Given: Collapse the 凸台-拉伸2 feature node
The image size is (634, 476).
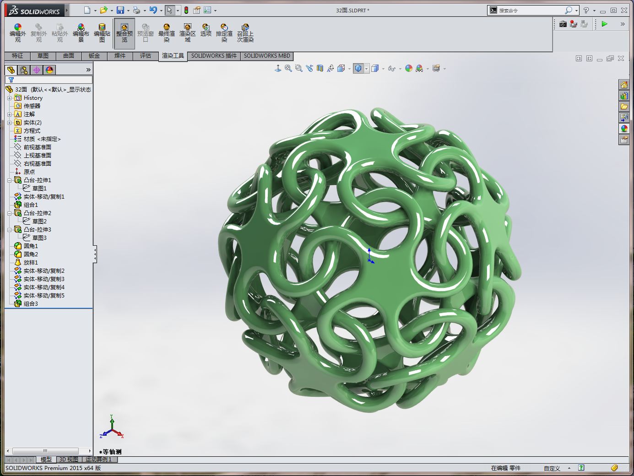Looking at the screenshot, I should (9, 213).
